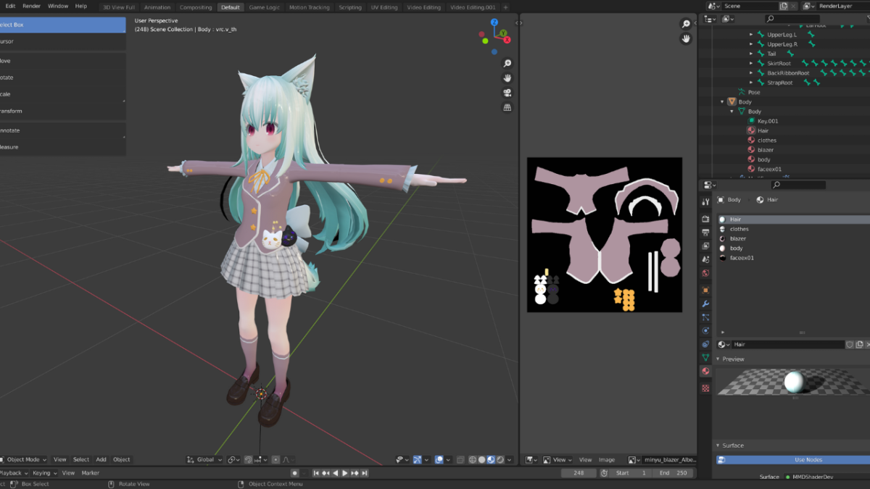The height and width of the screenshot is (489, 870).
Task: Expand the UpperLeg.L bone in outliner
Action: [x=751, y=34]
